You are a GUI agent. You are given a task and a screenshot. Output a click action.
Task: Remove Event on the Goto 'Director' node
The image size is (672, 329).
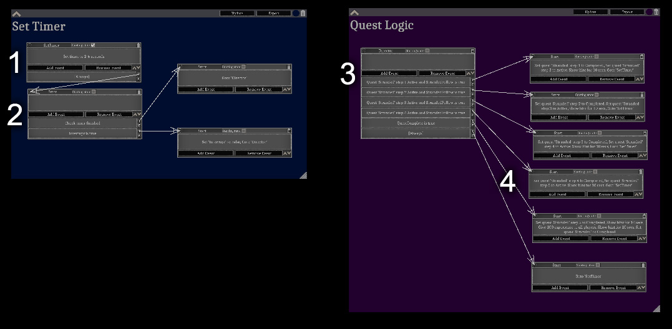click(259, 90)
